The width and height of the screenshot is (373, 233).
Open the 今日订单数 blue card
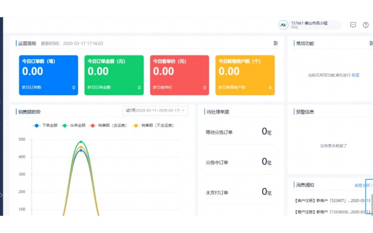[48, 75]
